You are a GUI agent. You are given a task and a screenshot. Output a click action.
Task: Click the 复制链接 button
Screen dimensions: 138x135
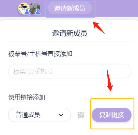[x=112, y=115]
